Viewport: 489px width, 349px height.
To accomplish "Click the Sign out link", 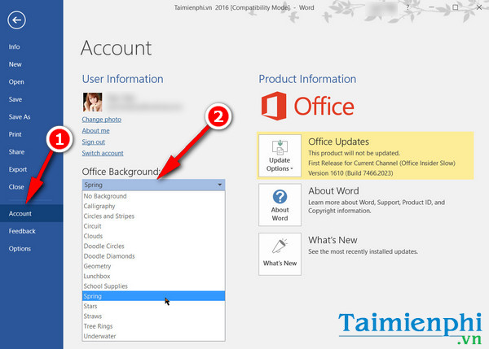I will click(x=94, y=142).
